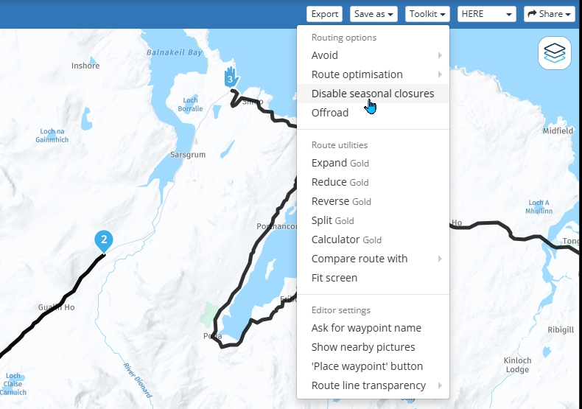
Task: Select Calculator Gold menu entry
Action: click(x=346, y=240)
